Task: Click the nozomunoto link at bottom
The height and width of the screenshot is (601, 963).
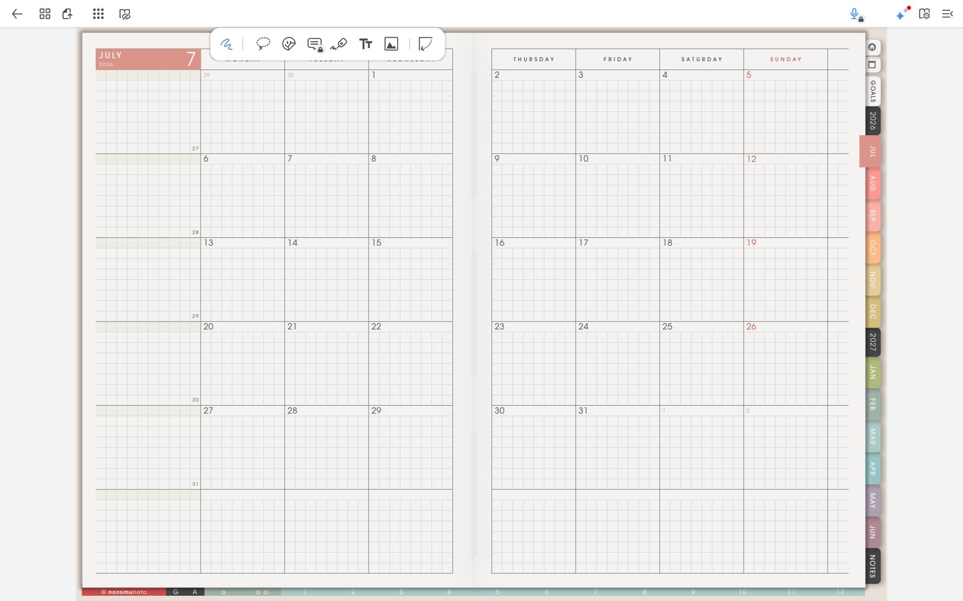Action: click(124, 592)
